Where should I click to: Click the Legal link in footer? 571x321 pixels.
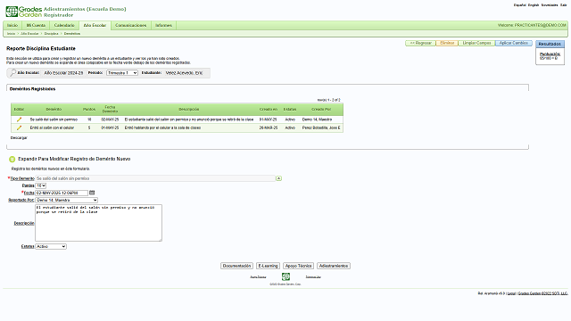tap(511, 293)
